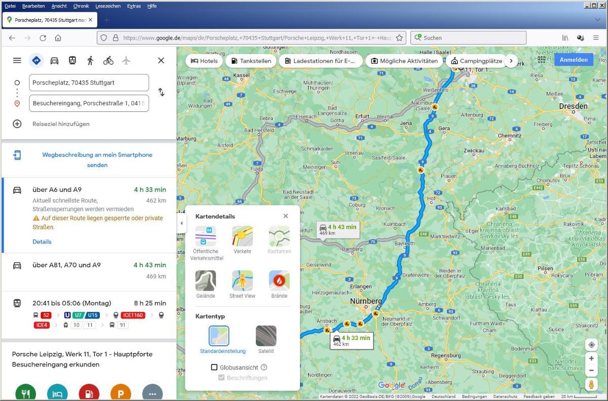608x401 pixels.
Task: Click the my location button on map
Action: pos(591,345)
